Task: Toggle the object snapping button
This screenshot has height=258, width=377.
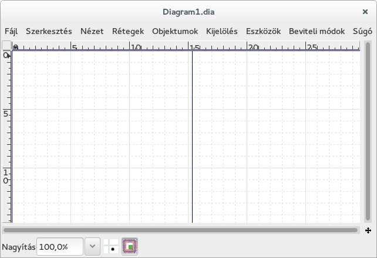Action: [x=130, y=247]
